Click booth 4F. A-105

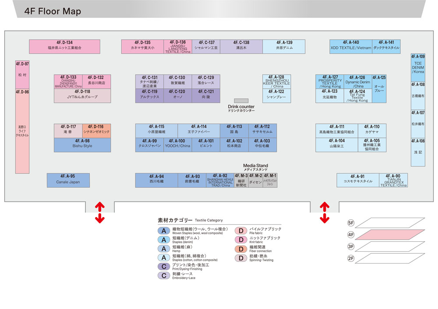372,145
